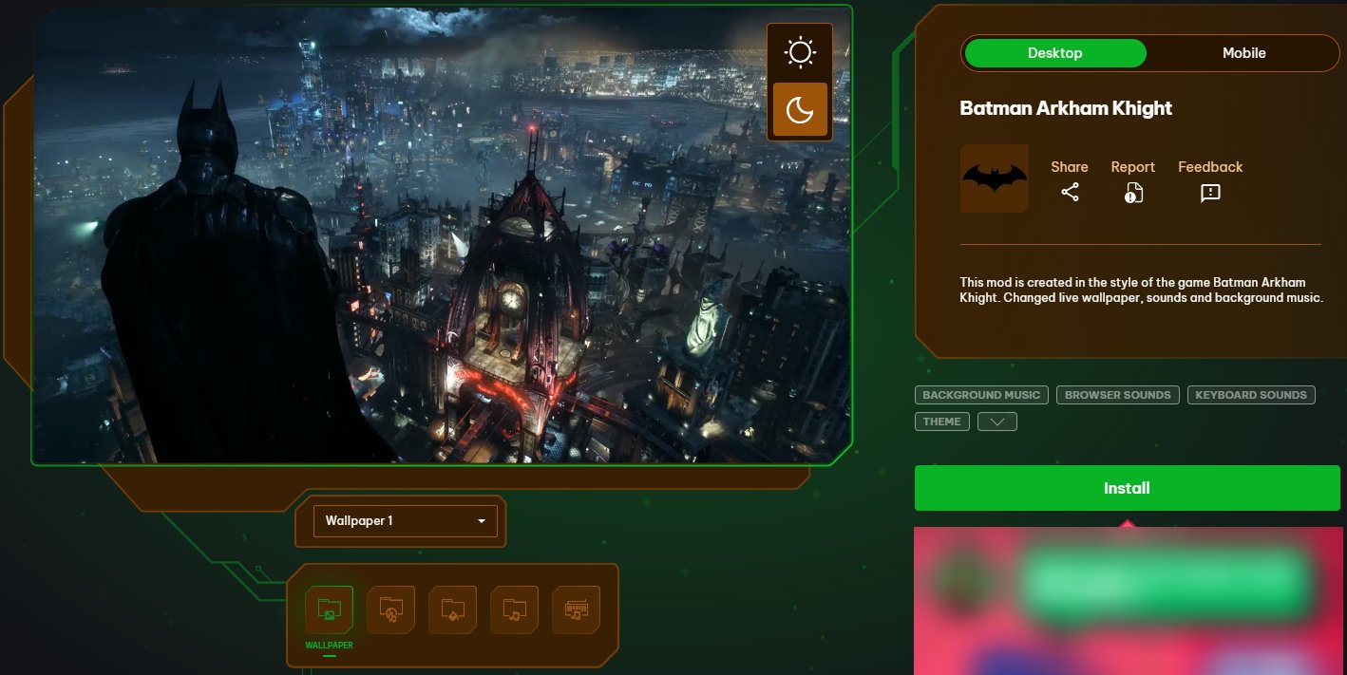Click the Gotham wallpaper preview image

[x=442, y=235]
